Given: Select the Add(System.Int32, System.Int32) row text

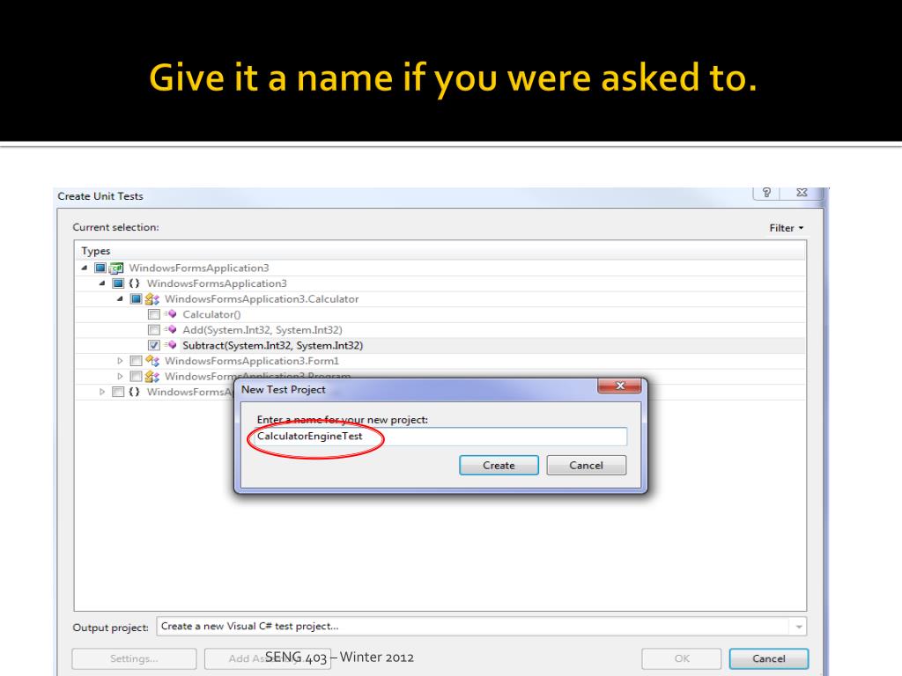Looking at the screenshot, I should click(x=262, y=330).
